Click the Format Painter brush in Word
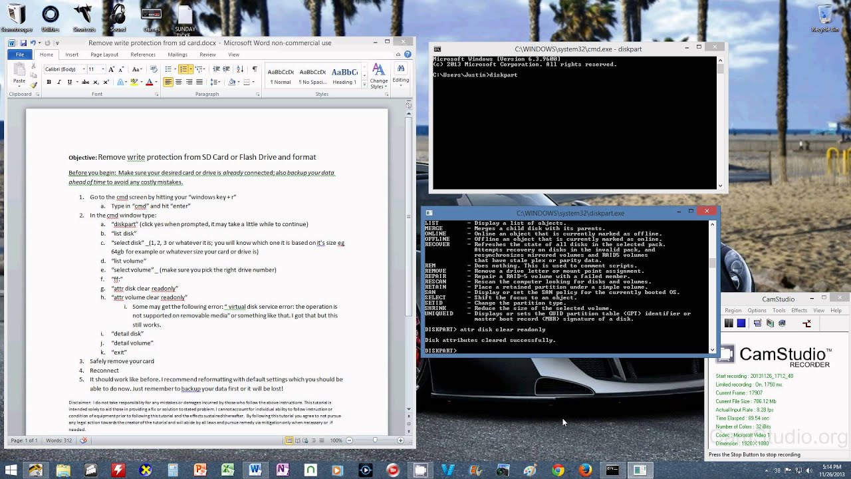This screenshot has width=851, height=479. point(34,85)
